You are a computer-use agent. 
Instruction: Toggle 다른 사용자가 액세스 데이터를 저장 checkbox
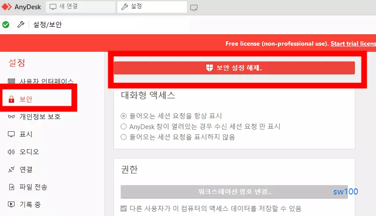click(x=124, y=209)
